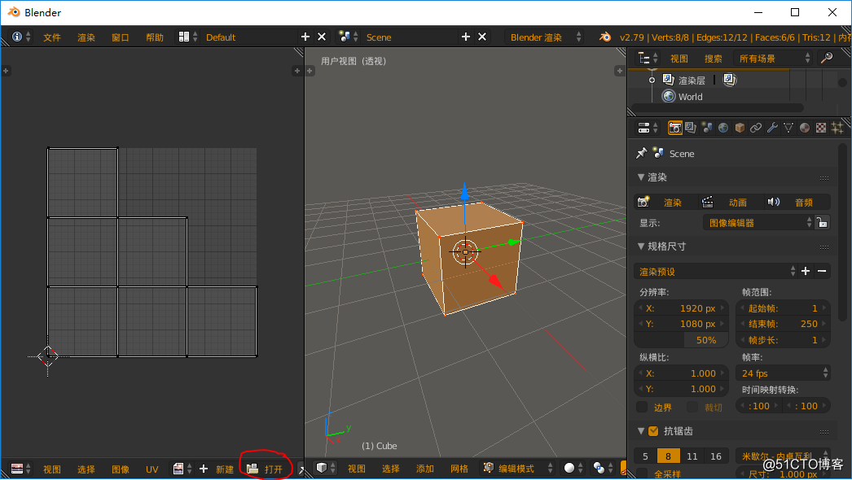
Task: Disable the 抗锯齿 anti-aliasing checkbox
Action: pos(654,431)
